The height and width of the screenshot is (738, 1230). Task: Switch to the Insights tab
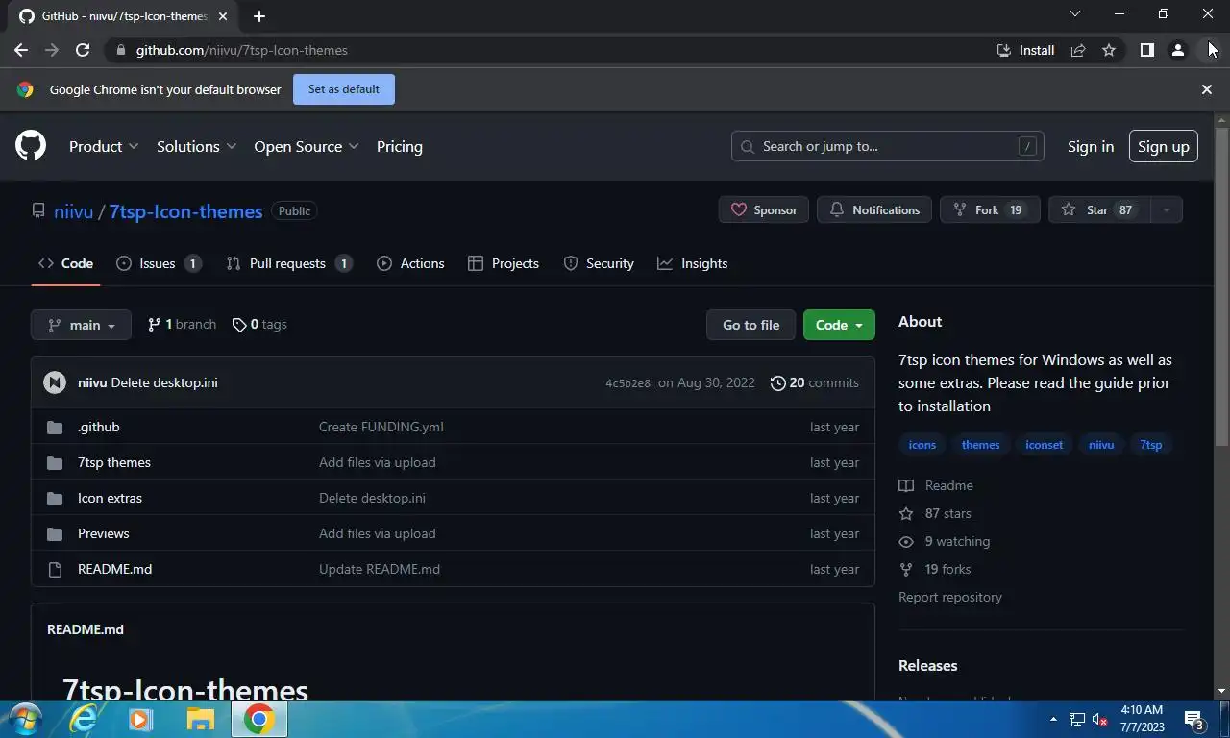coord(692,263)
